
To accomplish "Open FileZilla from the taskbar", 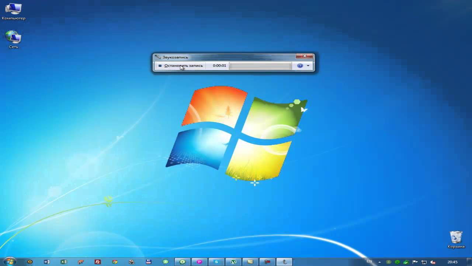I will [x=98, y=262].
